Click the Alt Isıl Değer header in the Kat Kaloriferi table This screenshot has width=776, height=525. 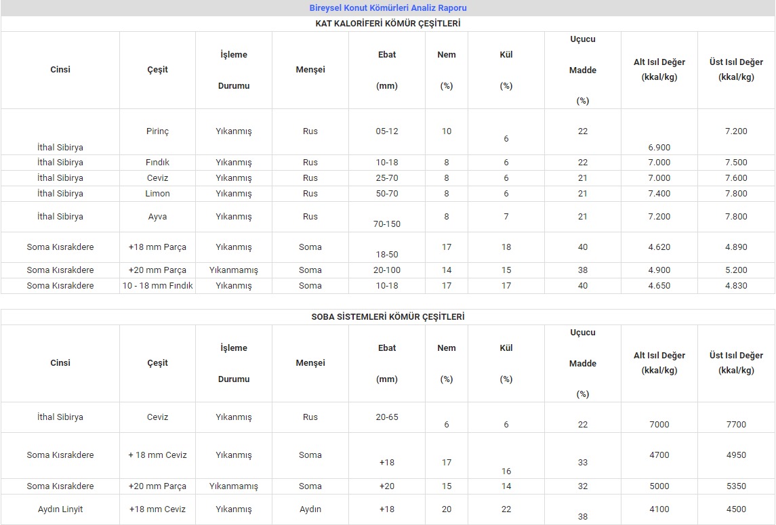pos(659,69)
